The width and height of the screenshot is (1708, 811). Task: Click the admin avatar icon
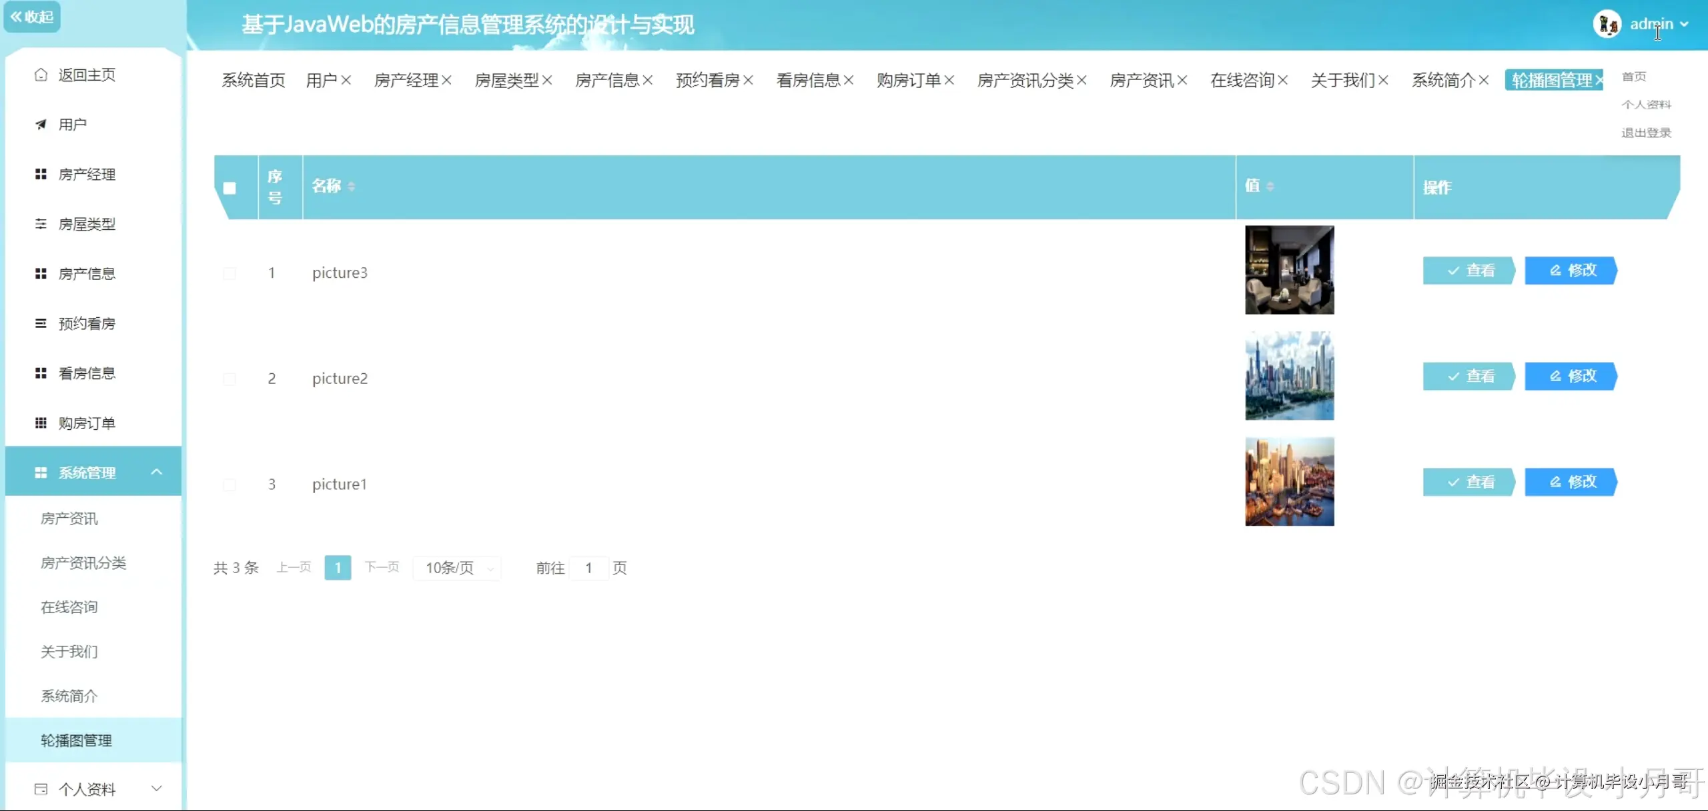click(x=1607, y=25)
